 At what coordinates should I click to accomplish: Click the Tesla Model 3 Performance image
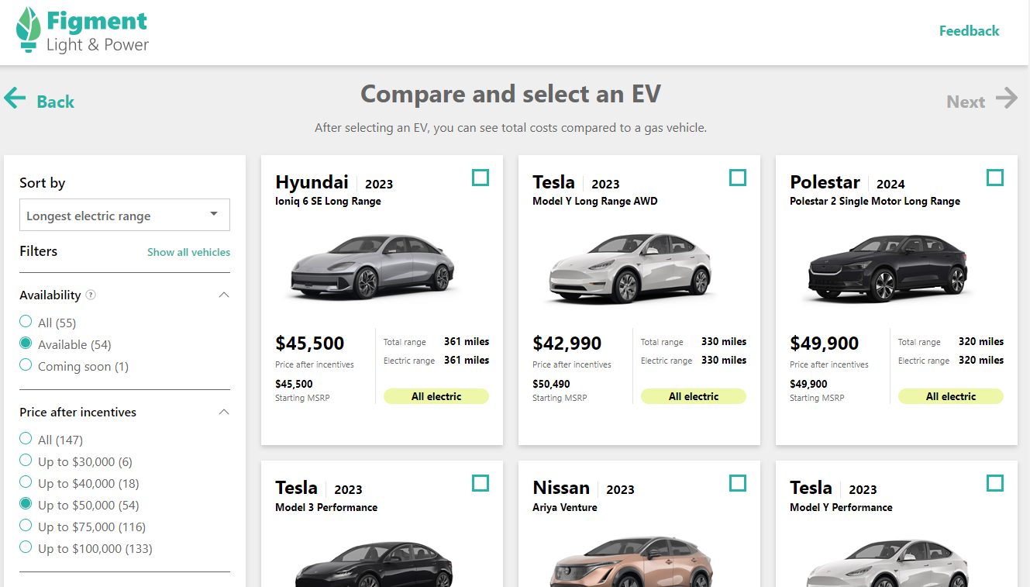pyautogui.click(x=374, y=564)
